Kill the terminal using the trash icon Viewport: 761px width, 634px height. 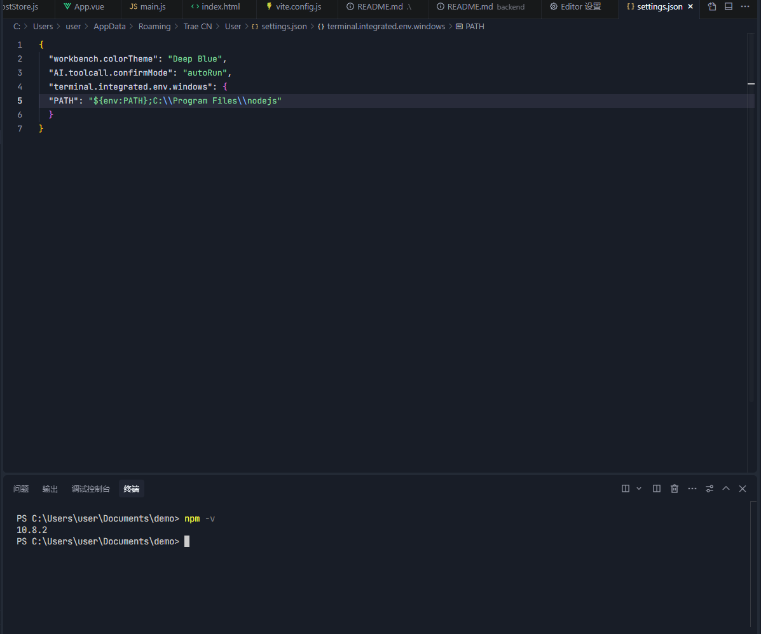click(674, 489)
